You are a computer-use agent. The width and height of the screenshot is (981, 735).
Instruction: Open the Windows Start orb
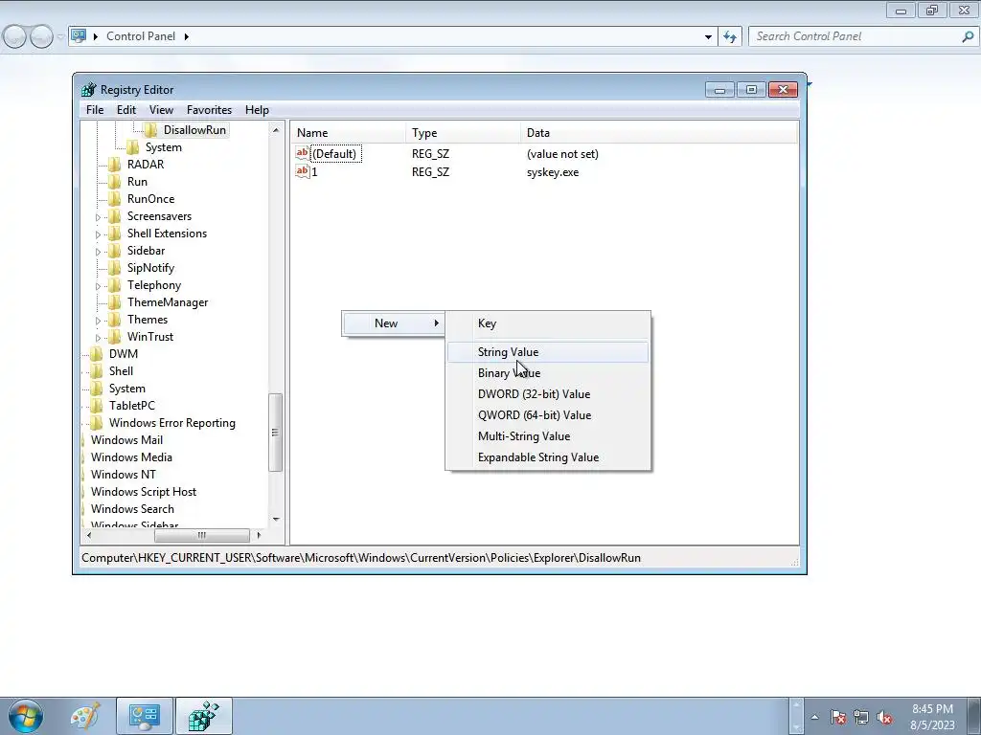coord(25,716)
